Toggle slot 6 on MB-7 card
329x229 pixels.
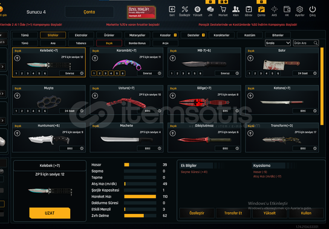pos(200,74)
